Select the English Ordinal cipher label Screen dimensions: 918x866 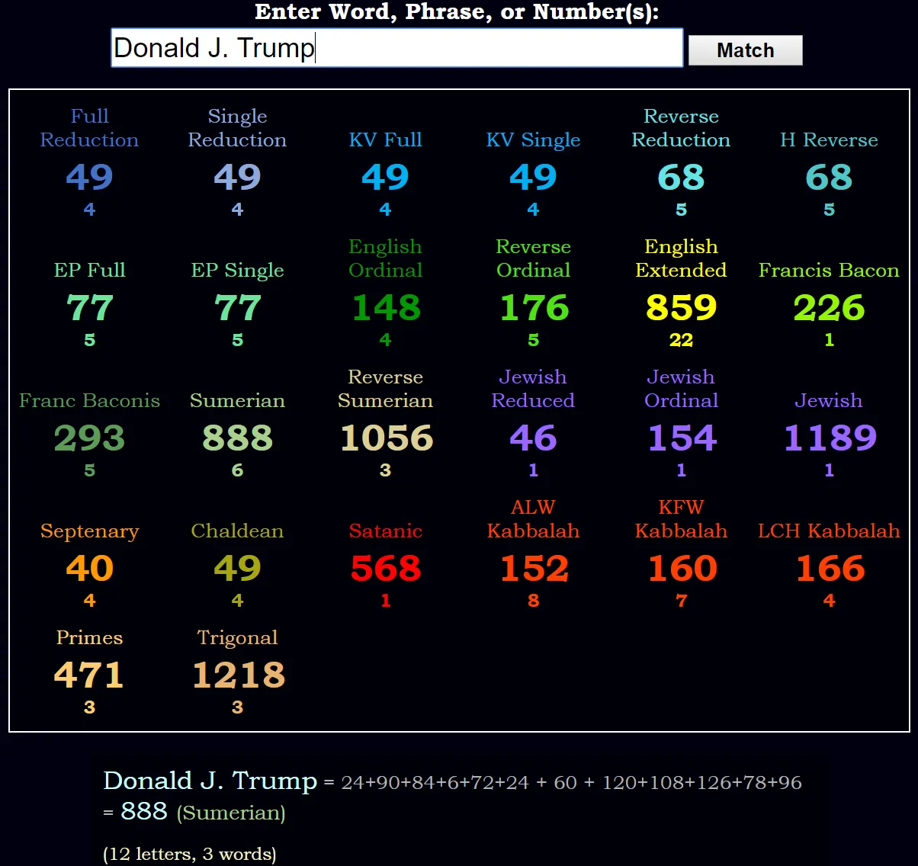point(385,258)
